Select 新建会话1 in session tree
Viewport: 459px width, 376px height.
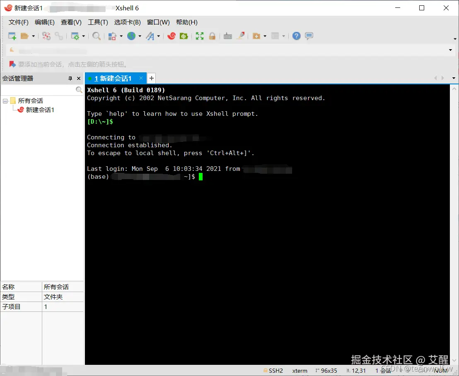[x=40, y=110]
